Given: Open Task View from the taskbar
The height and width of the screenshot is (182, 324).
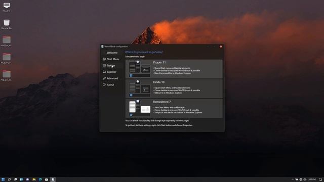Looking at the screenshot, I should click(15, 179).
